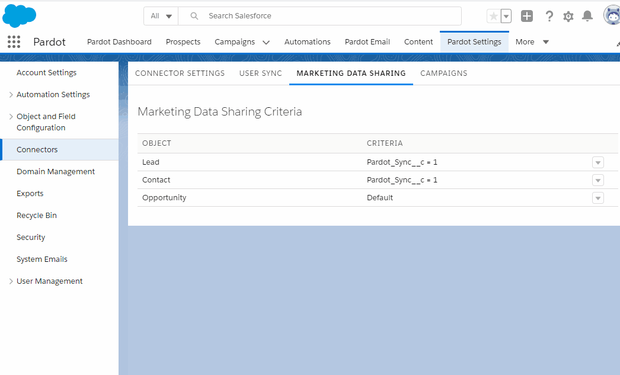Click the Contact row Pardot_Sync__c criteria
620x375 pixels.
click(402, 180)
